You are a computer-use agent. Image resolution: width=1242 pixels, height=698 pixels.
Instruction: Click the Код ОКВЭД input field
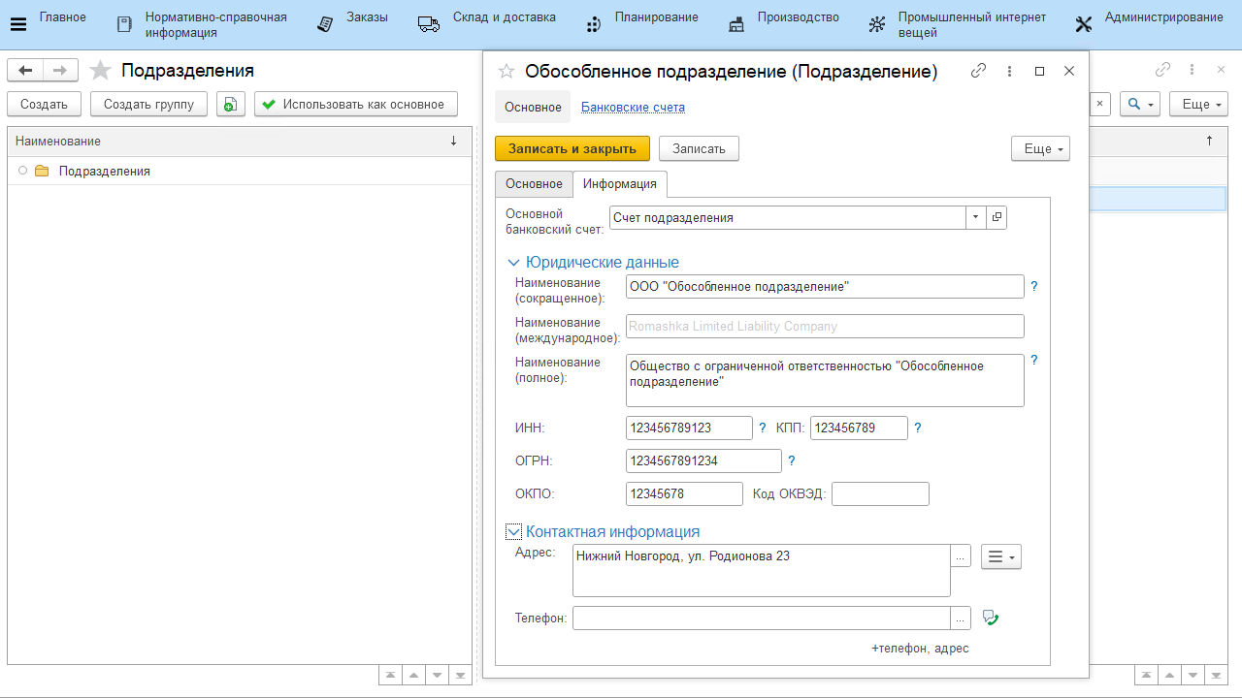pyautogui.click(x=880, y=494)
